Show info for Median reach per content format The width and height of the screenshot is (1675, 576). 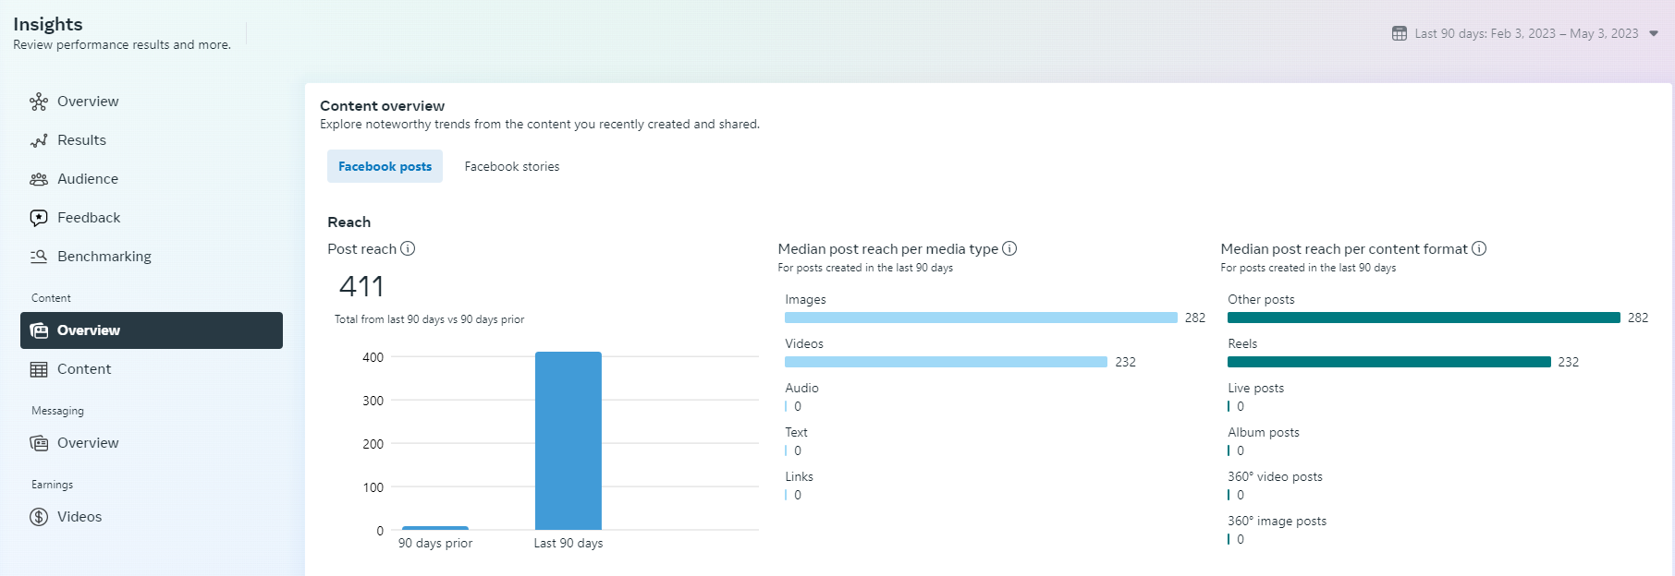point(1479,248)
